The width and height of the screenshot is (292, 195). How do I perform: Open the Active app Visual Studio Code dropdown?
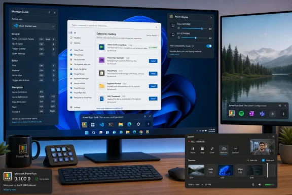33,26
